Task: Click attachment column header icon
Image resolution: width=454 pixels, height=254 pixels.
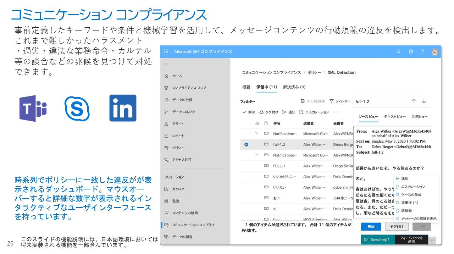Action: click(x=266, y=123)
